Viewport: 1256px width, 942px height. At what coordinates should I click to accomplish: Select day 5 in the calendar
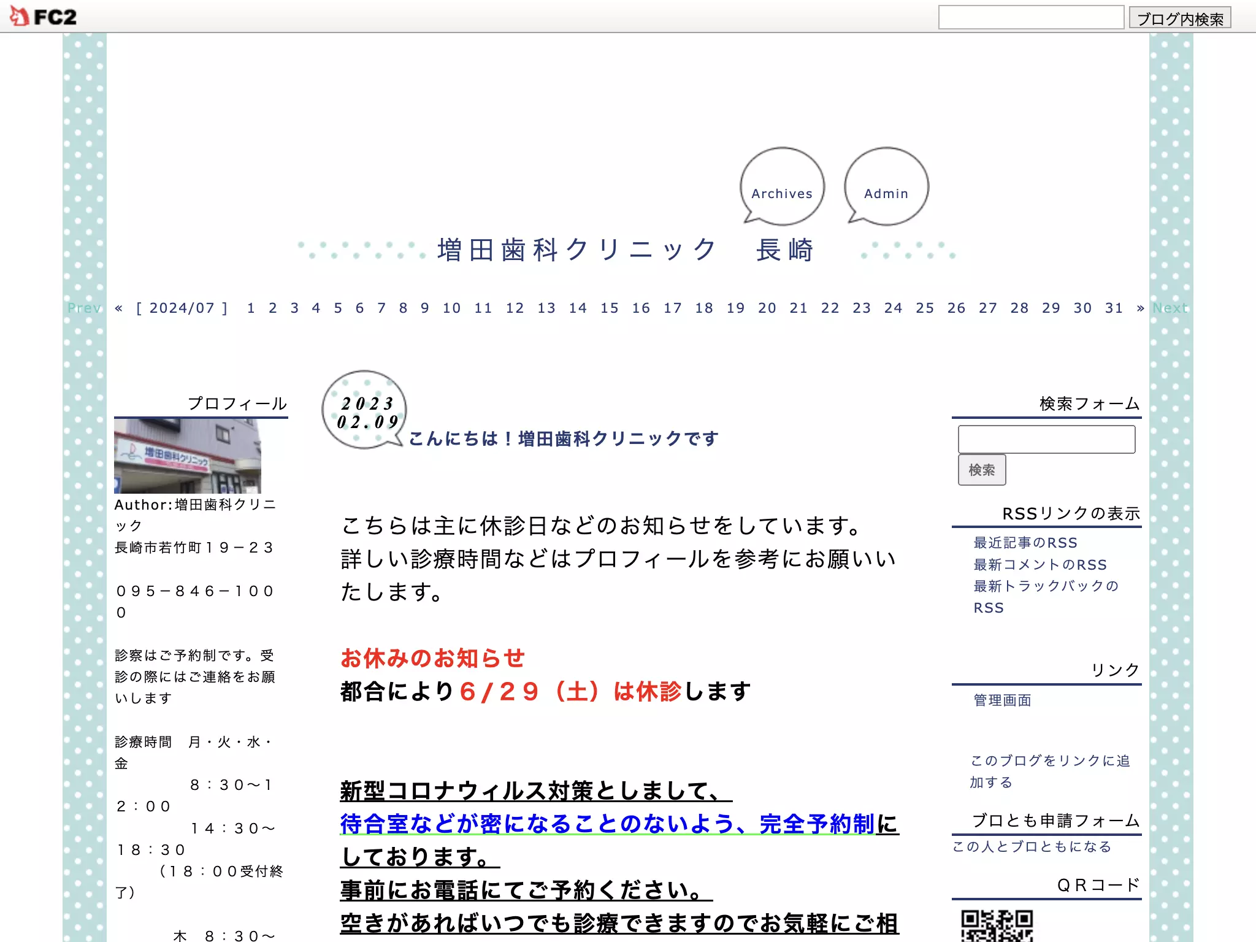click(x=339, y=308)
